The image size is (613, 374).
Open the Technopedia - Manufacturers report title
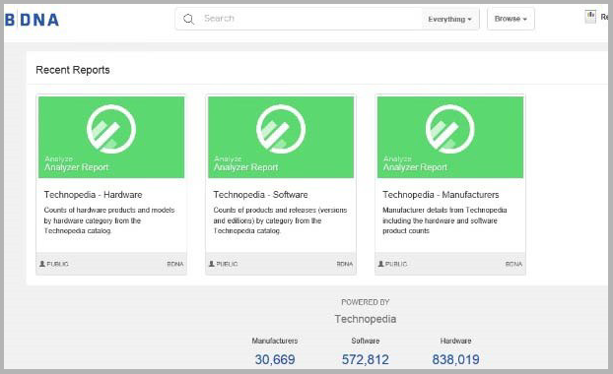(x=441, y=195)
